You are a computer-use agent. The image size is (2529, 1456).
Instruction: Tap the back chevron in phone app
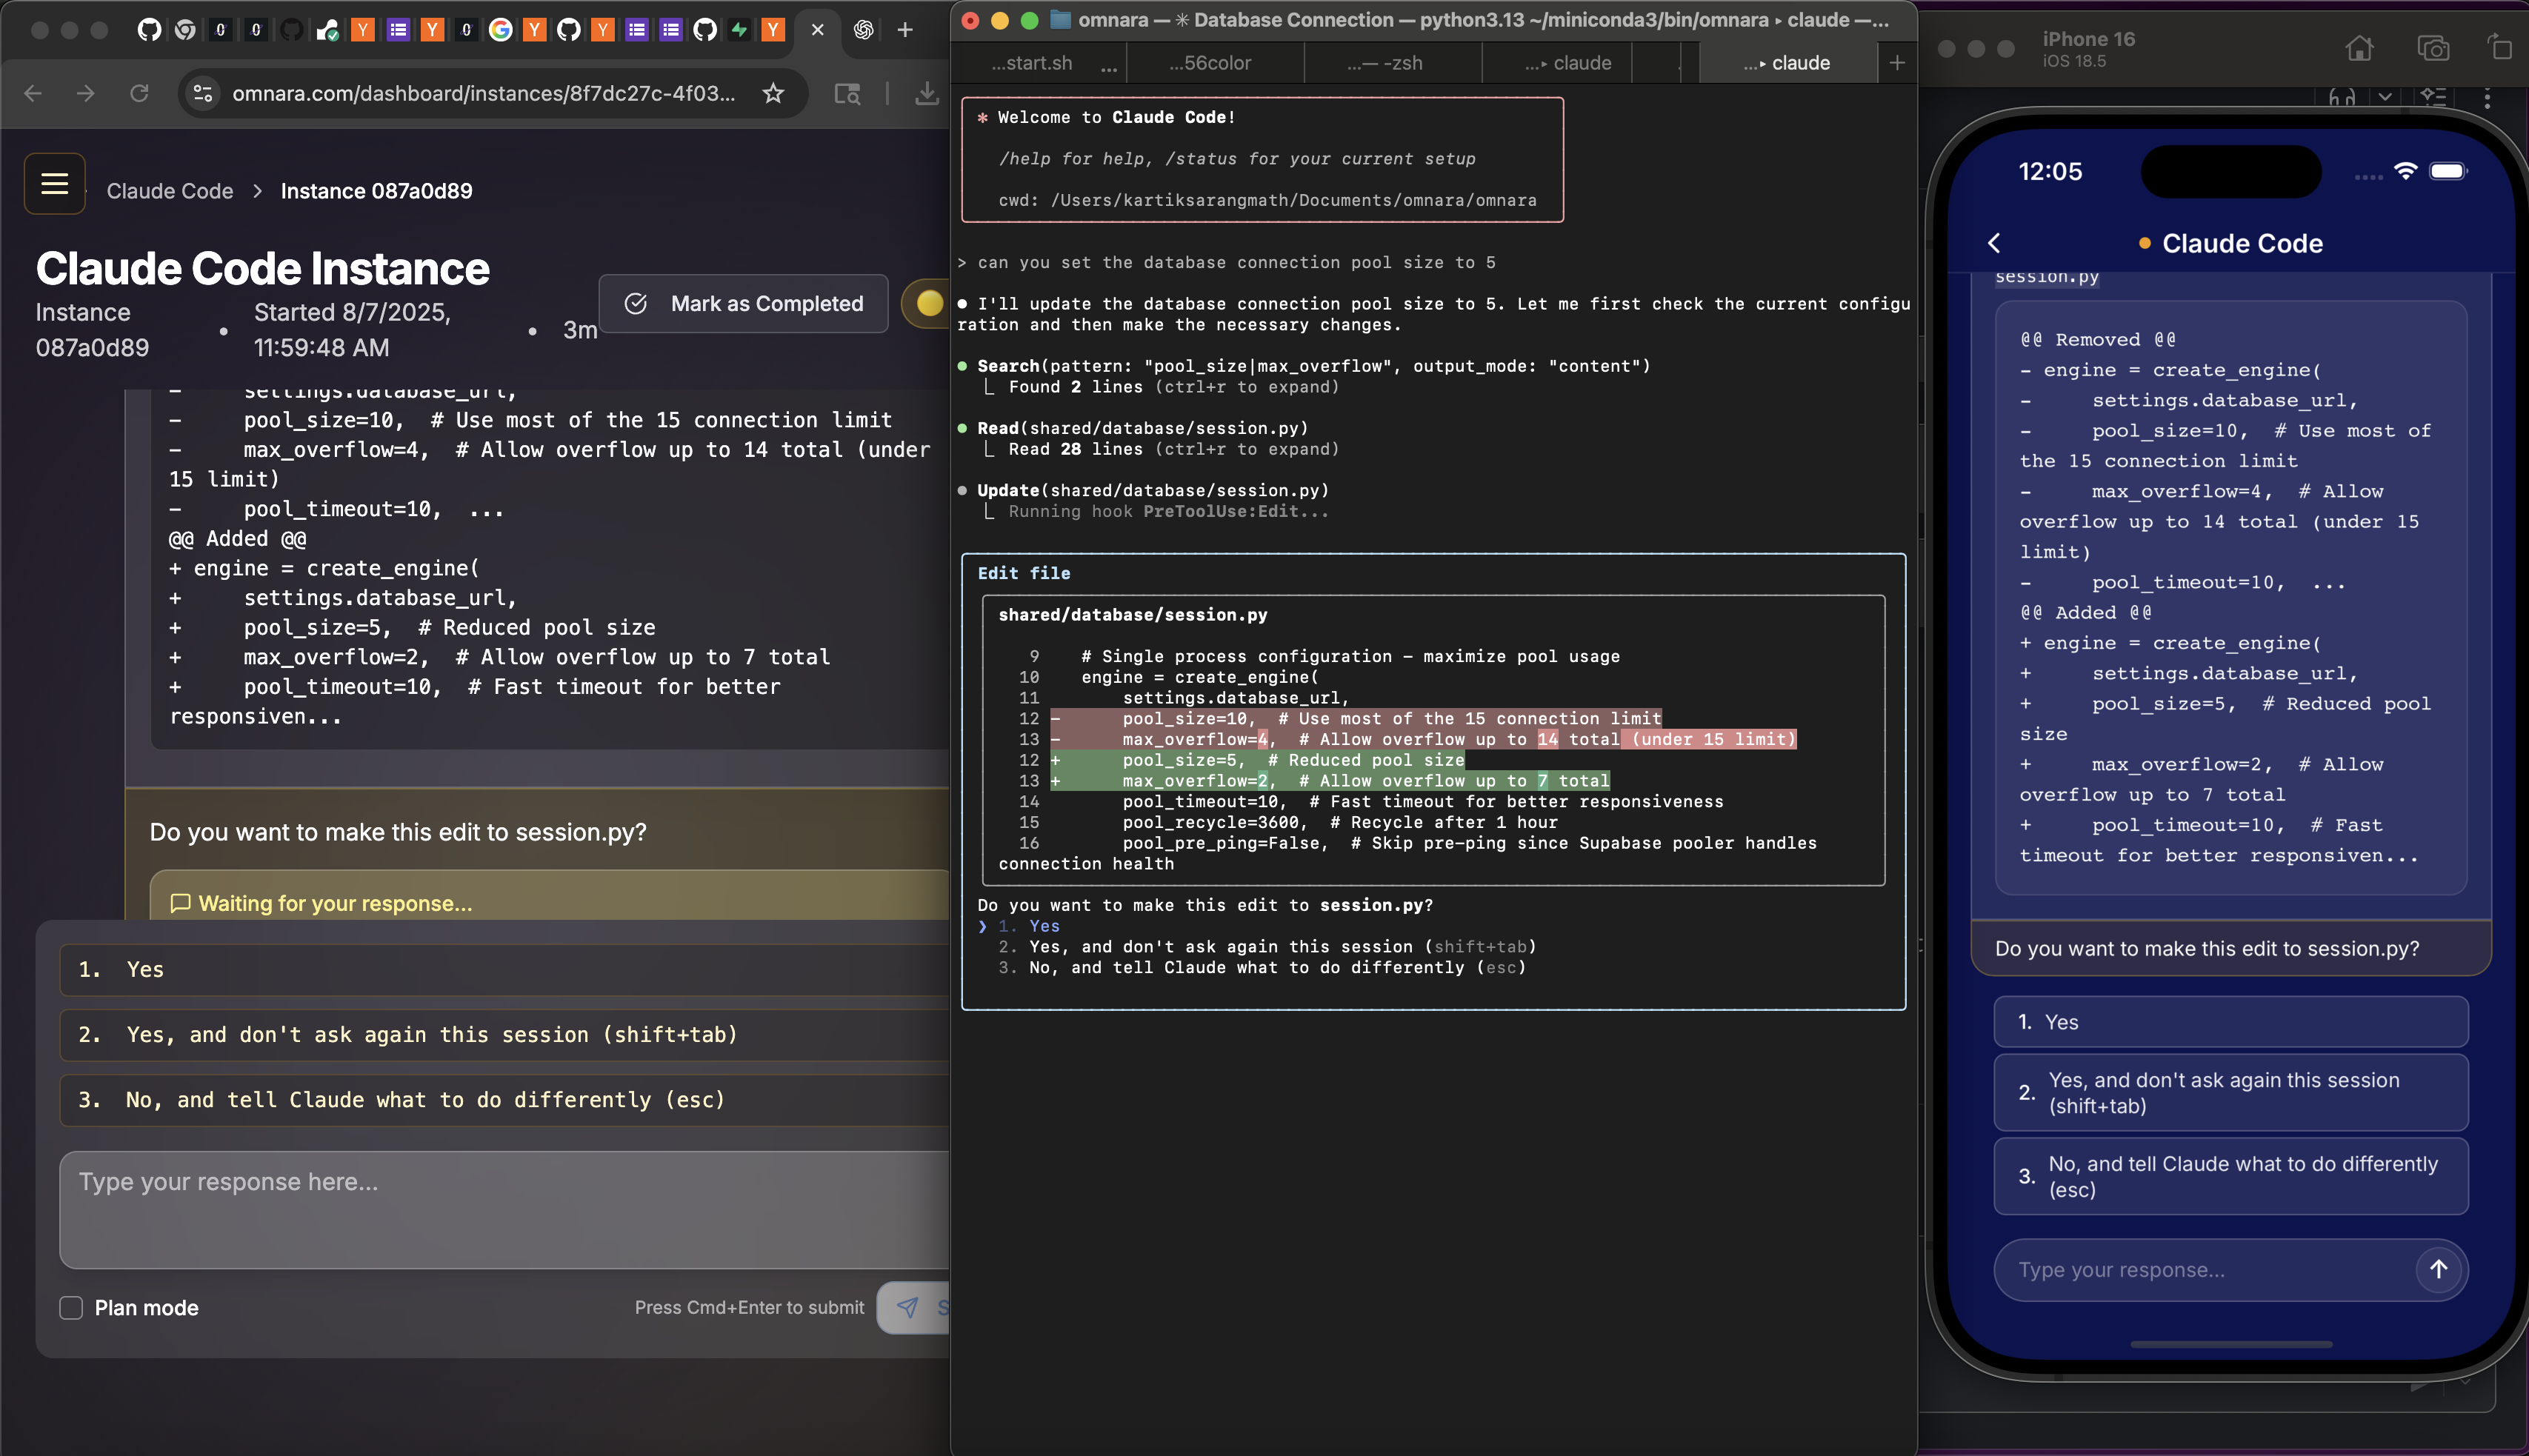click(1995, 243)
